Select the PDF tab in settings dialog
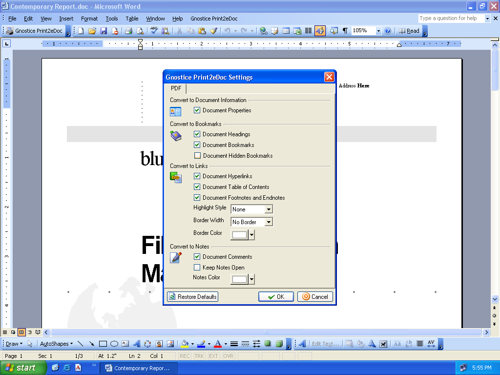Image resolution: width=500 pixels, height=375 pixels. (176, 88)
